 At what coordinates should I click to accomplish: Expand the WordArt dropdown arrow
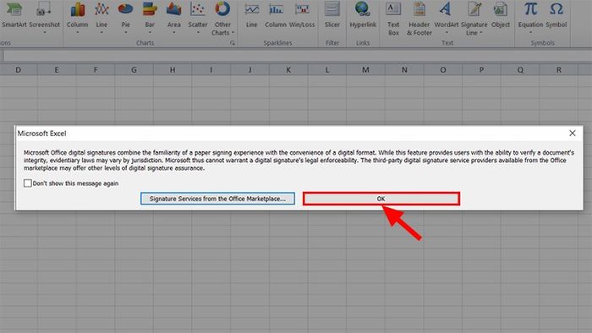click(x=447, y=33)
